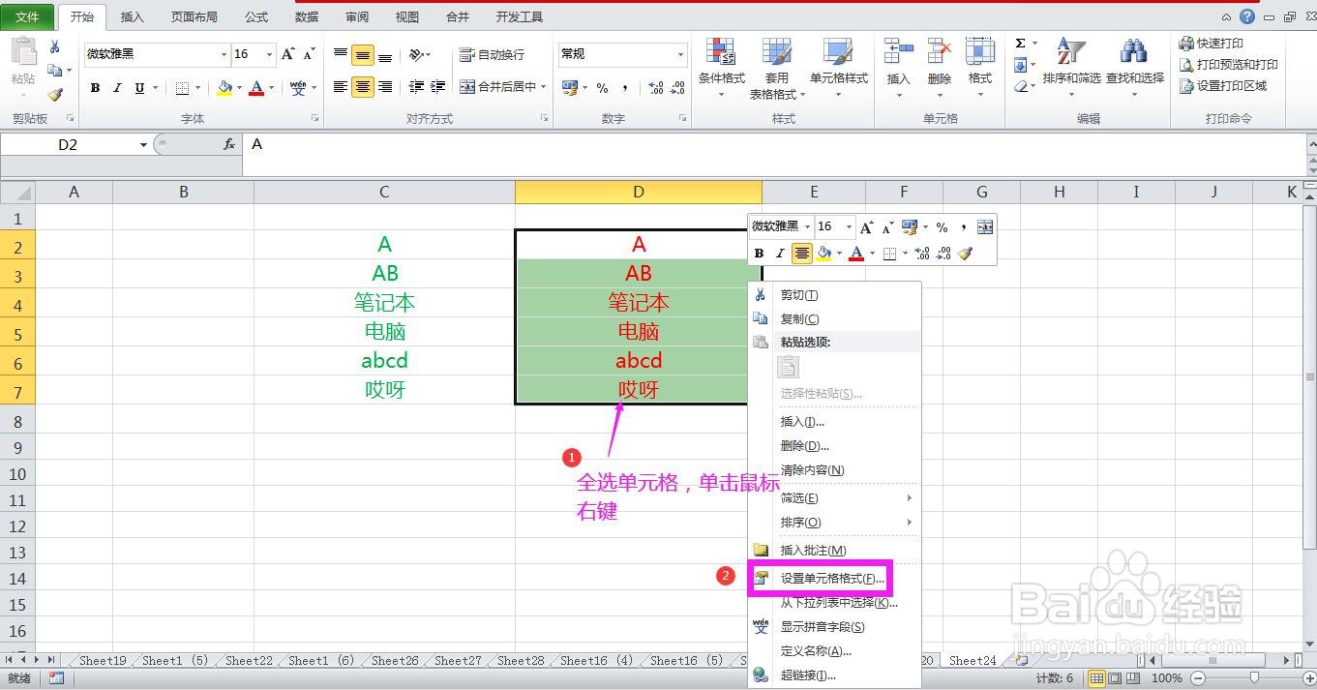Click the Fill down-arrow icon in editing group

point(1021,65)
